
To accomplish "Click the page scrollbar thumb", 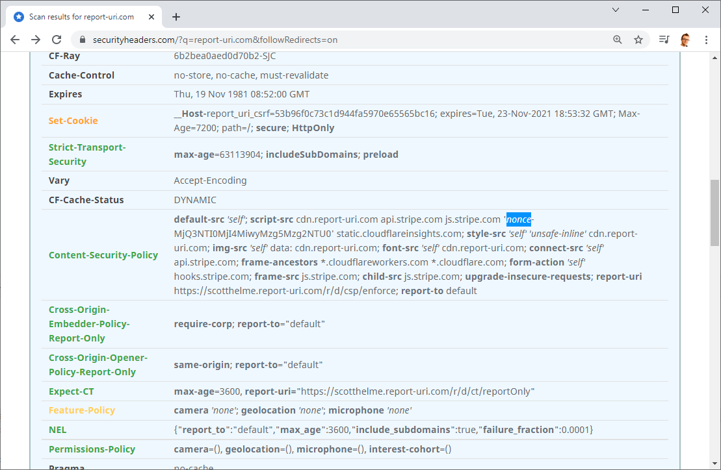I will tap(714, 212).
